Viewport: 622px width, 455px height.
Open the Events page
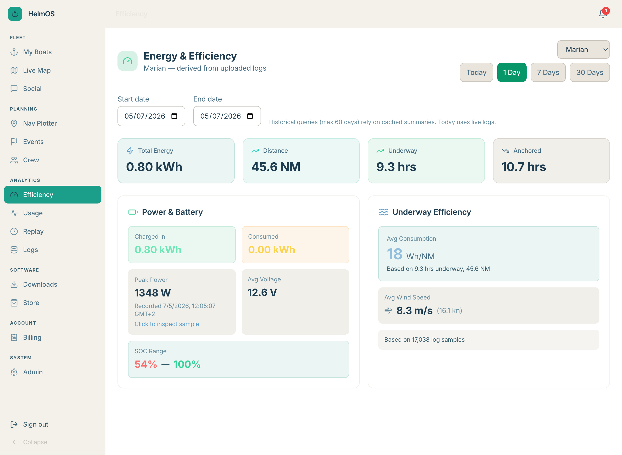[x=52, y=141]
